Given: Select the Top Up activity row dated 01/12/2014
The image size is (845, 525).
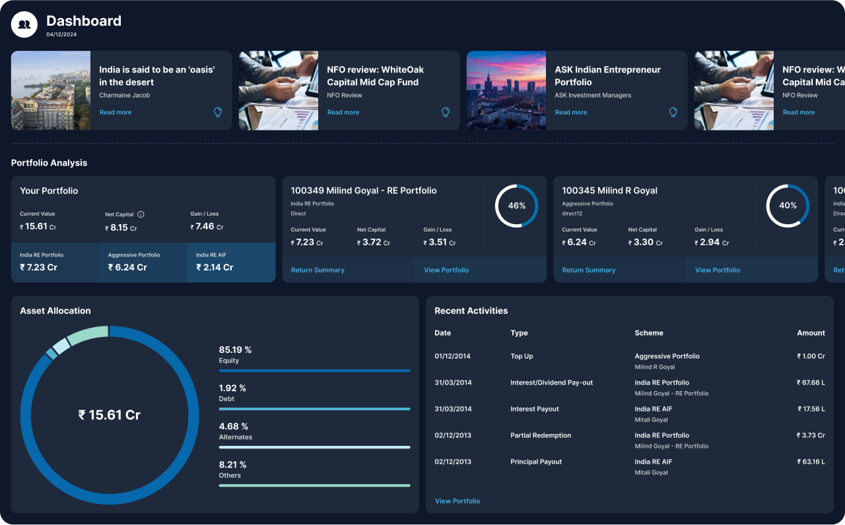Looking at the screenshot, I should (x=629, y=361).
